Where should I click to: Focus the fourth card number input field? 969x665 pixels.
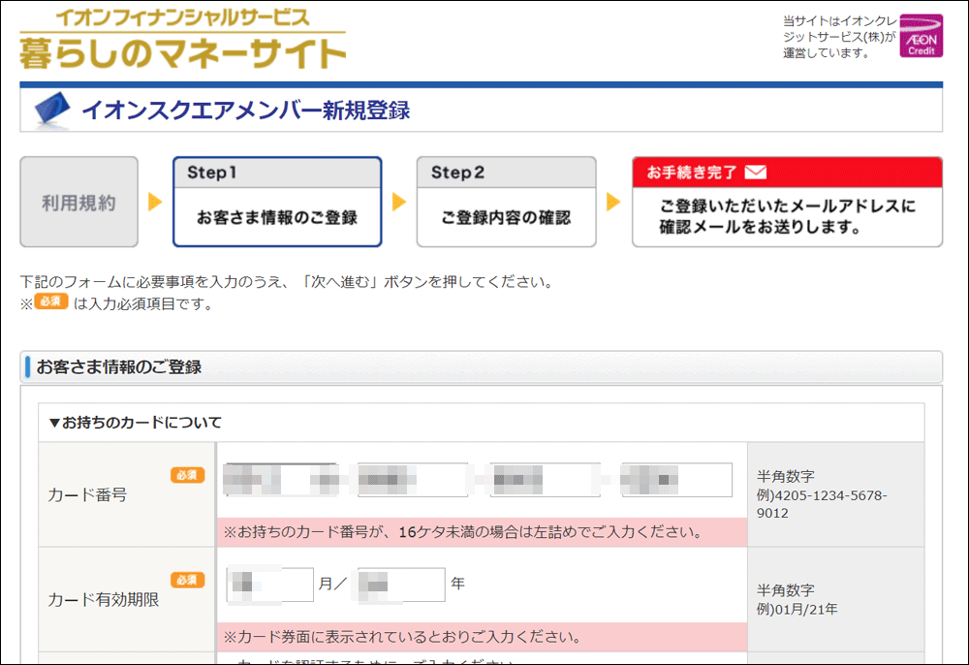(x=676, y=480)
